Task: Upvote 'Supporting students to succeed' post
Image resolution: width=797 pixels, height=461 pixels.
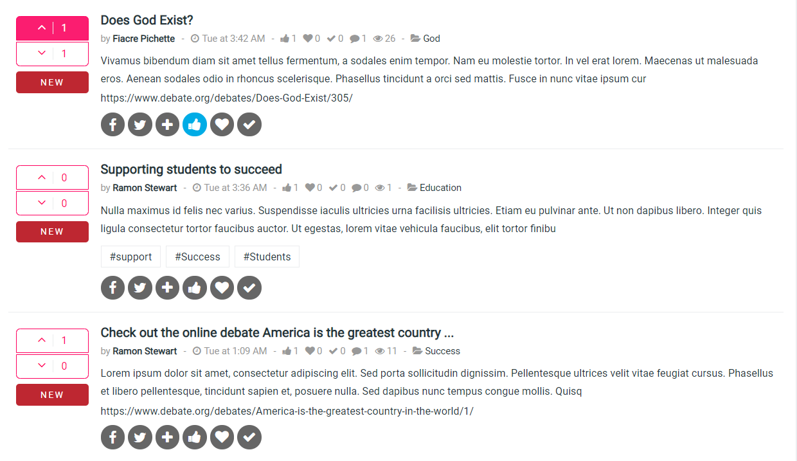Action: [52, 177]
